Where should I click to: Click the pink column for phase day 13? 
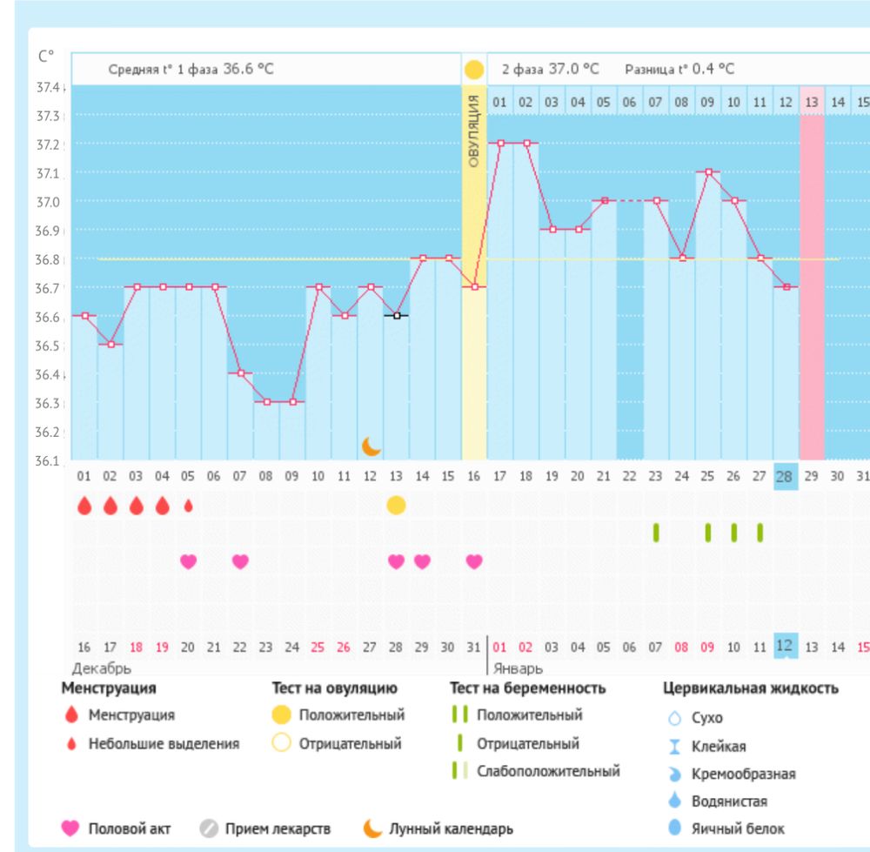pos(812,287)
